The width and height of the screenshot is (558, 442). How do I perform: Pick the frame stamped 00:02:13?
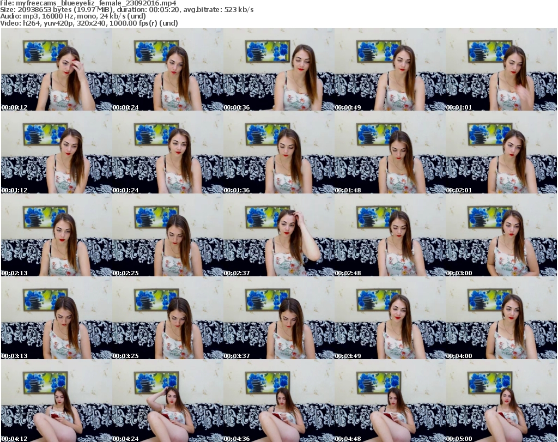pos(57,235)
